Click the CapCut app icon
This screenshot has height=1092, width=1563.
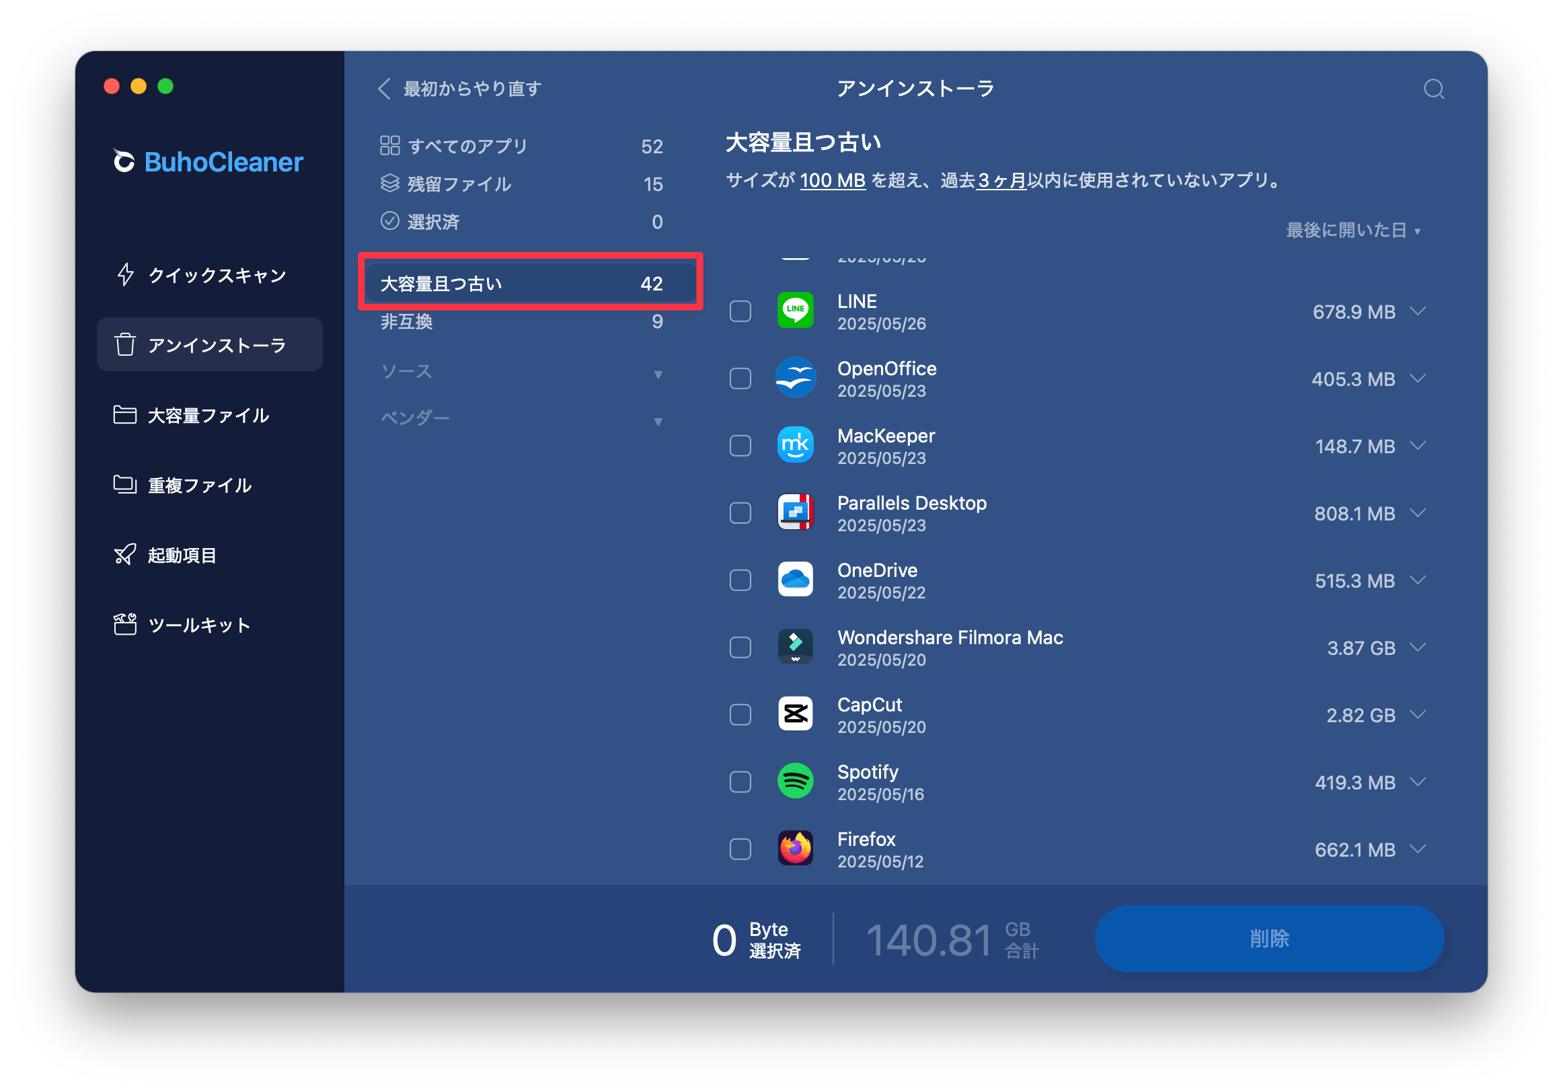[795, 714]
